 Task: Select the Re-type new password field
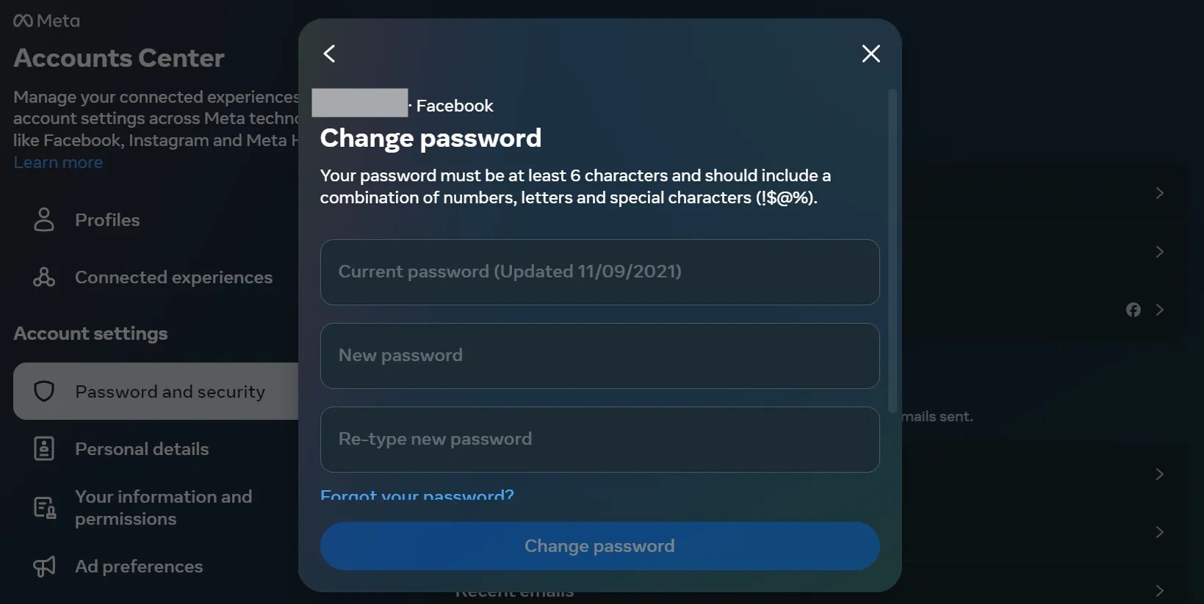(599, 439)
